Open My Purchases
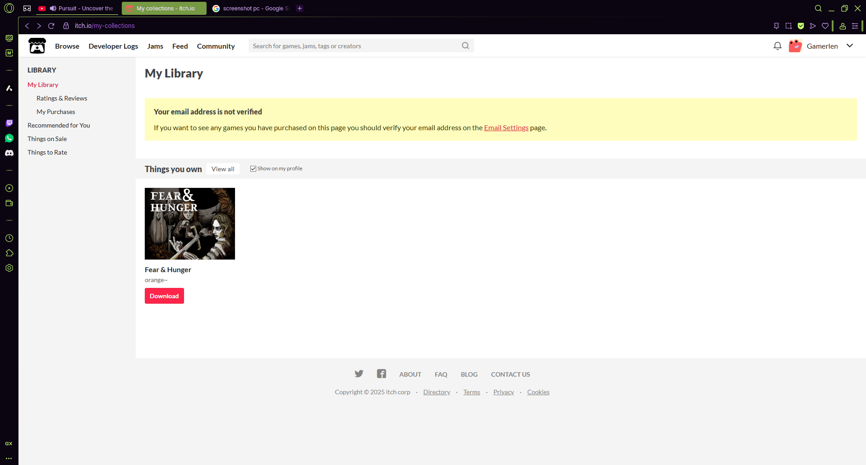 56,112
